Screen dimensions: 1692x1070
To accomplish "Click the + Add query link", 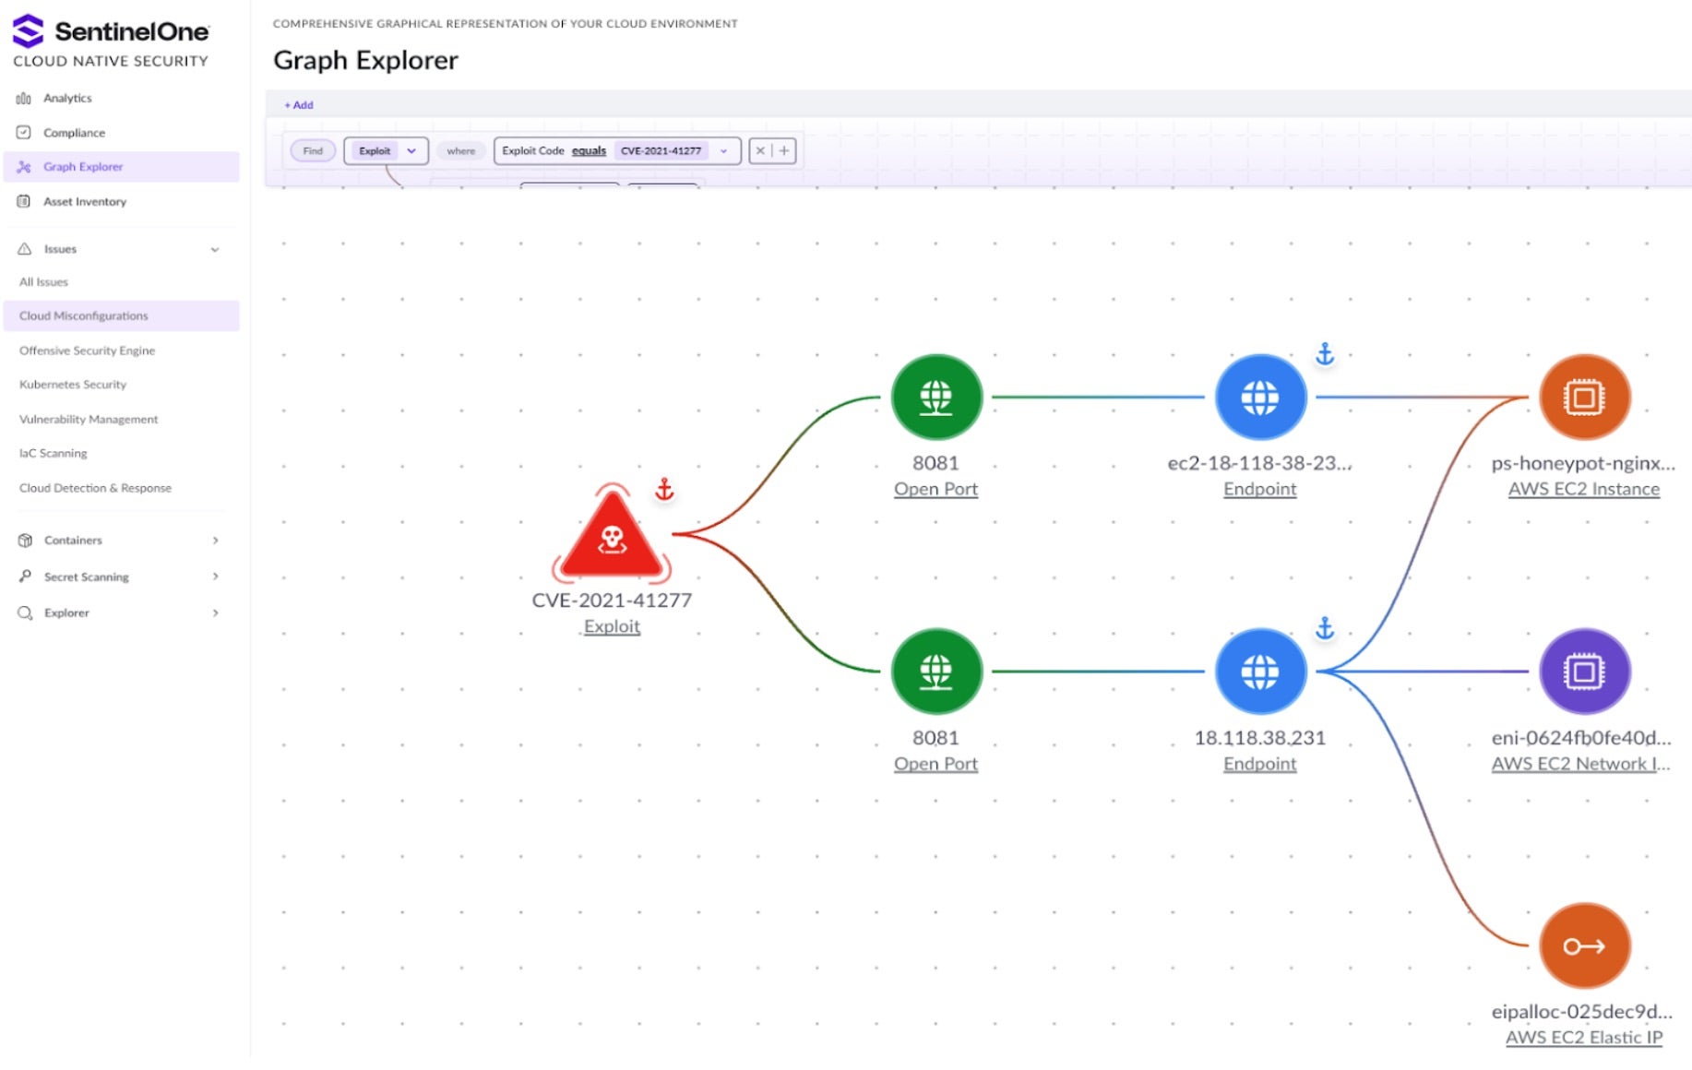I will click(299, 105).
